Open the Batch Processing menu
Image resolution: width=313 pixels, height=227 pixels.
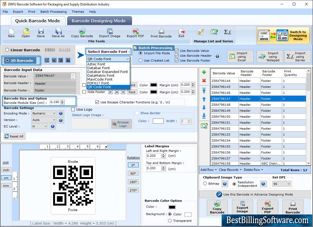point(53,12)
